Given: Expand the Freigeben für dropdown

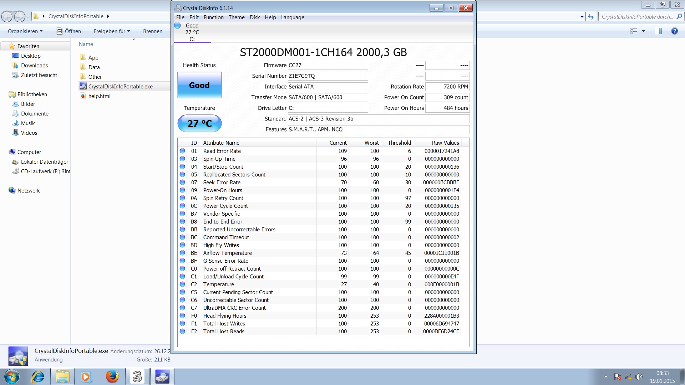Looking at the screenshot, I should pyautogui.click(x=112, y=31).
